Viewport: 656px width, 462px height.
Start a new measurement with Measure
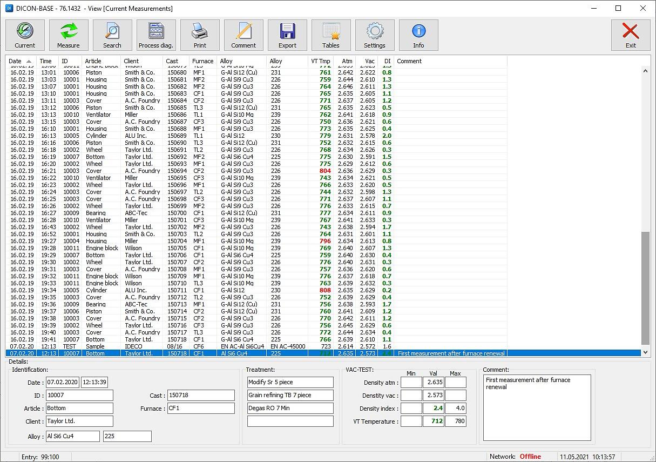coord(69,36)
